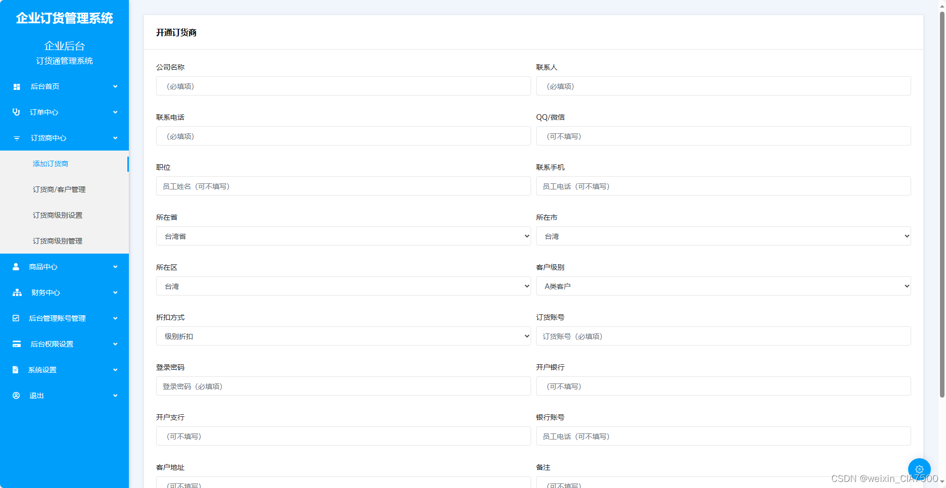Click the 财务中心 sitemap icon

click(17, 292)
